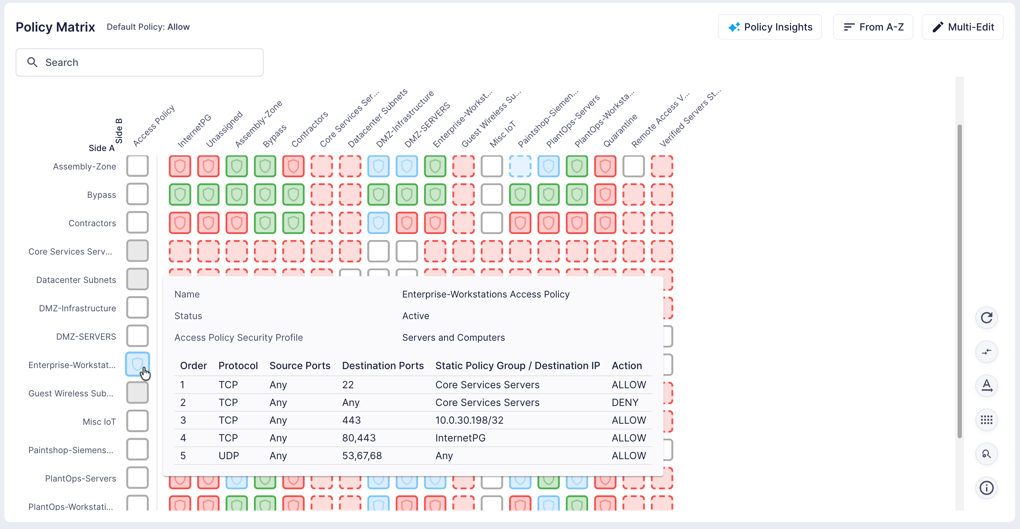Click the Multi-Edit button
Image resolution: width=1020 pixels, height=529 pixels.
pos(963,27)
